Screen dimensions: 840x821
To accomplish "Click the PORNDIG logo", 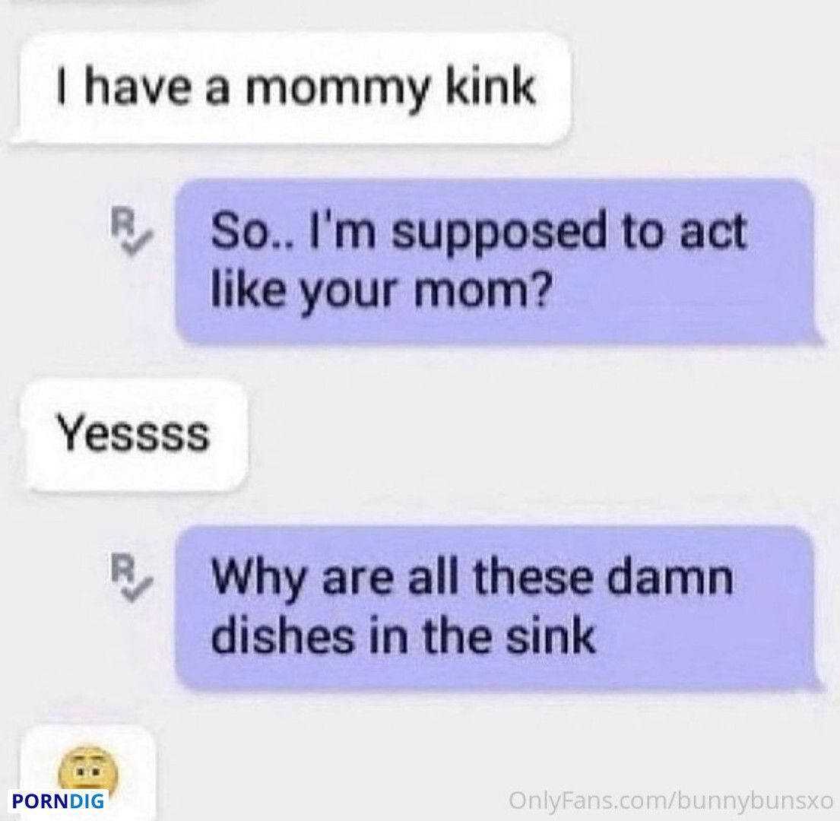I will click(x=58, y=801).
